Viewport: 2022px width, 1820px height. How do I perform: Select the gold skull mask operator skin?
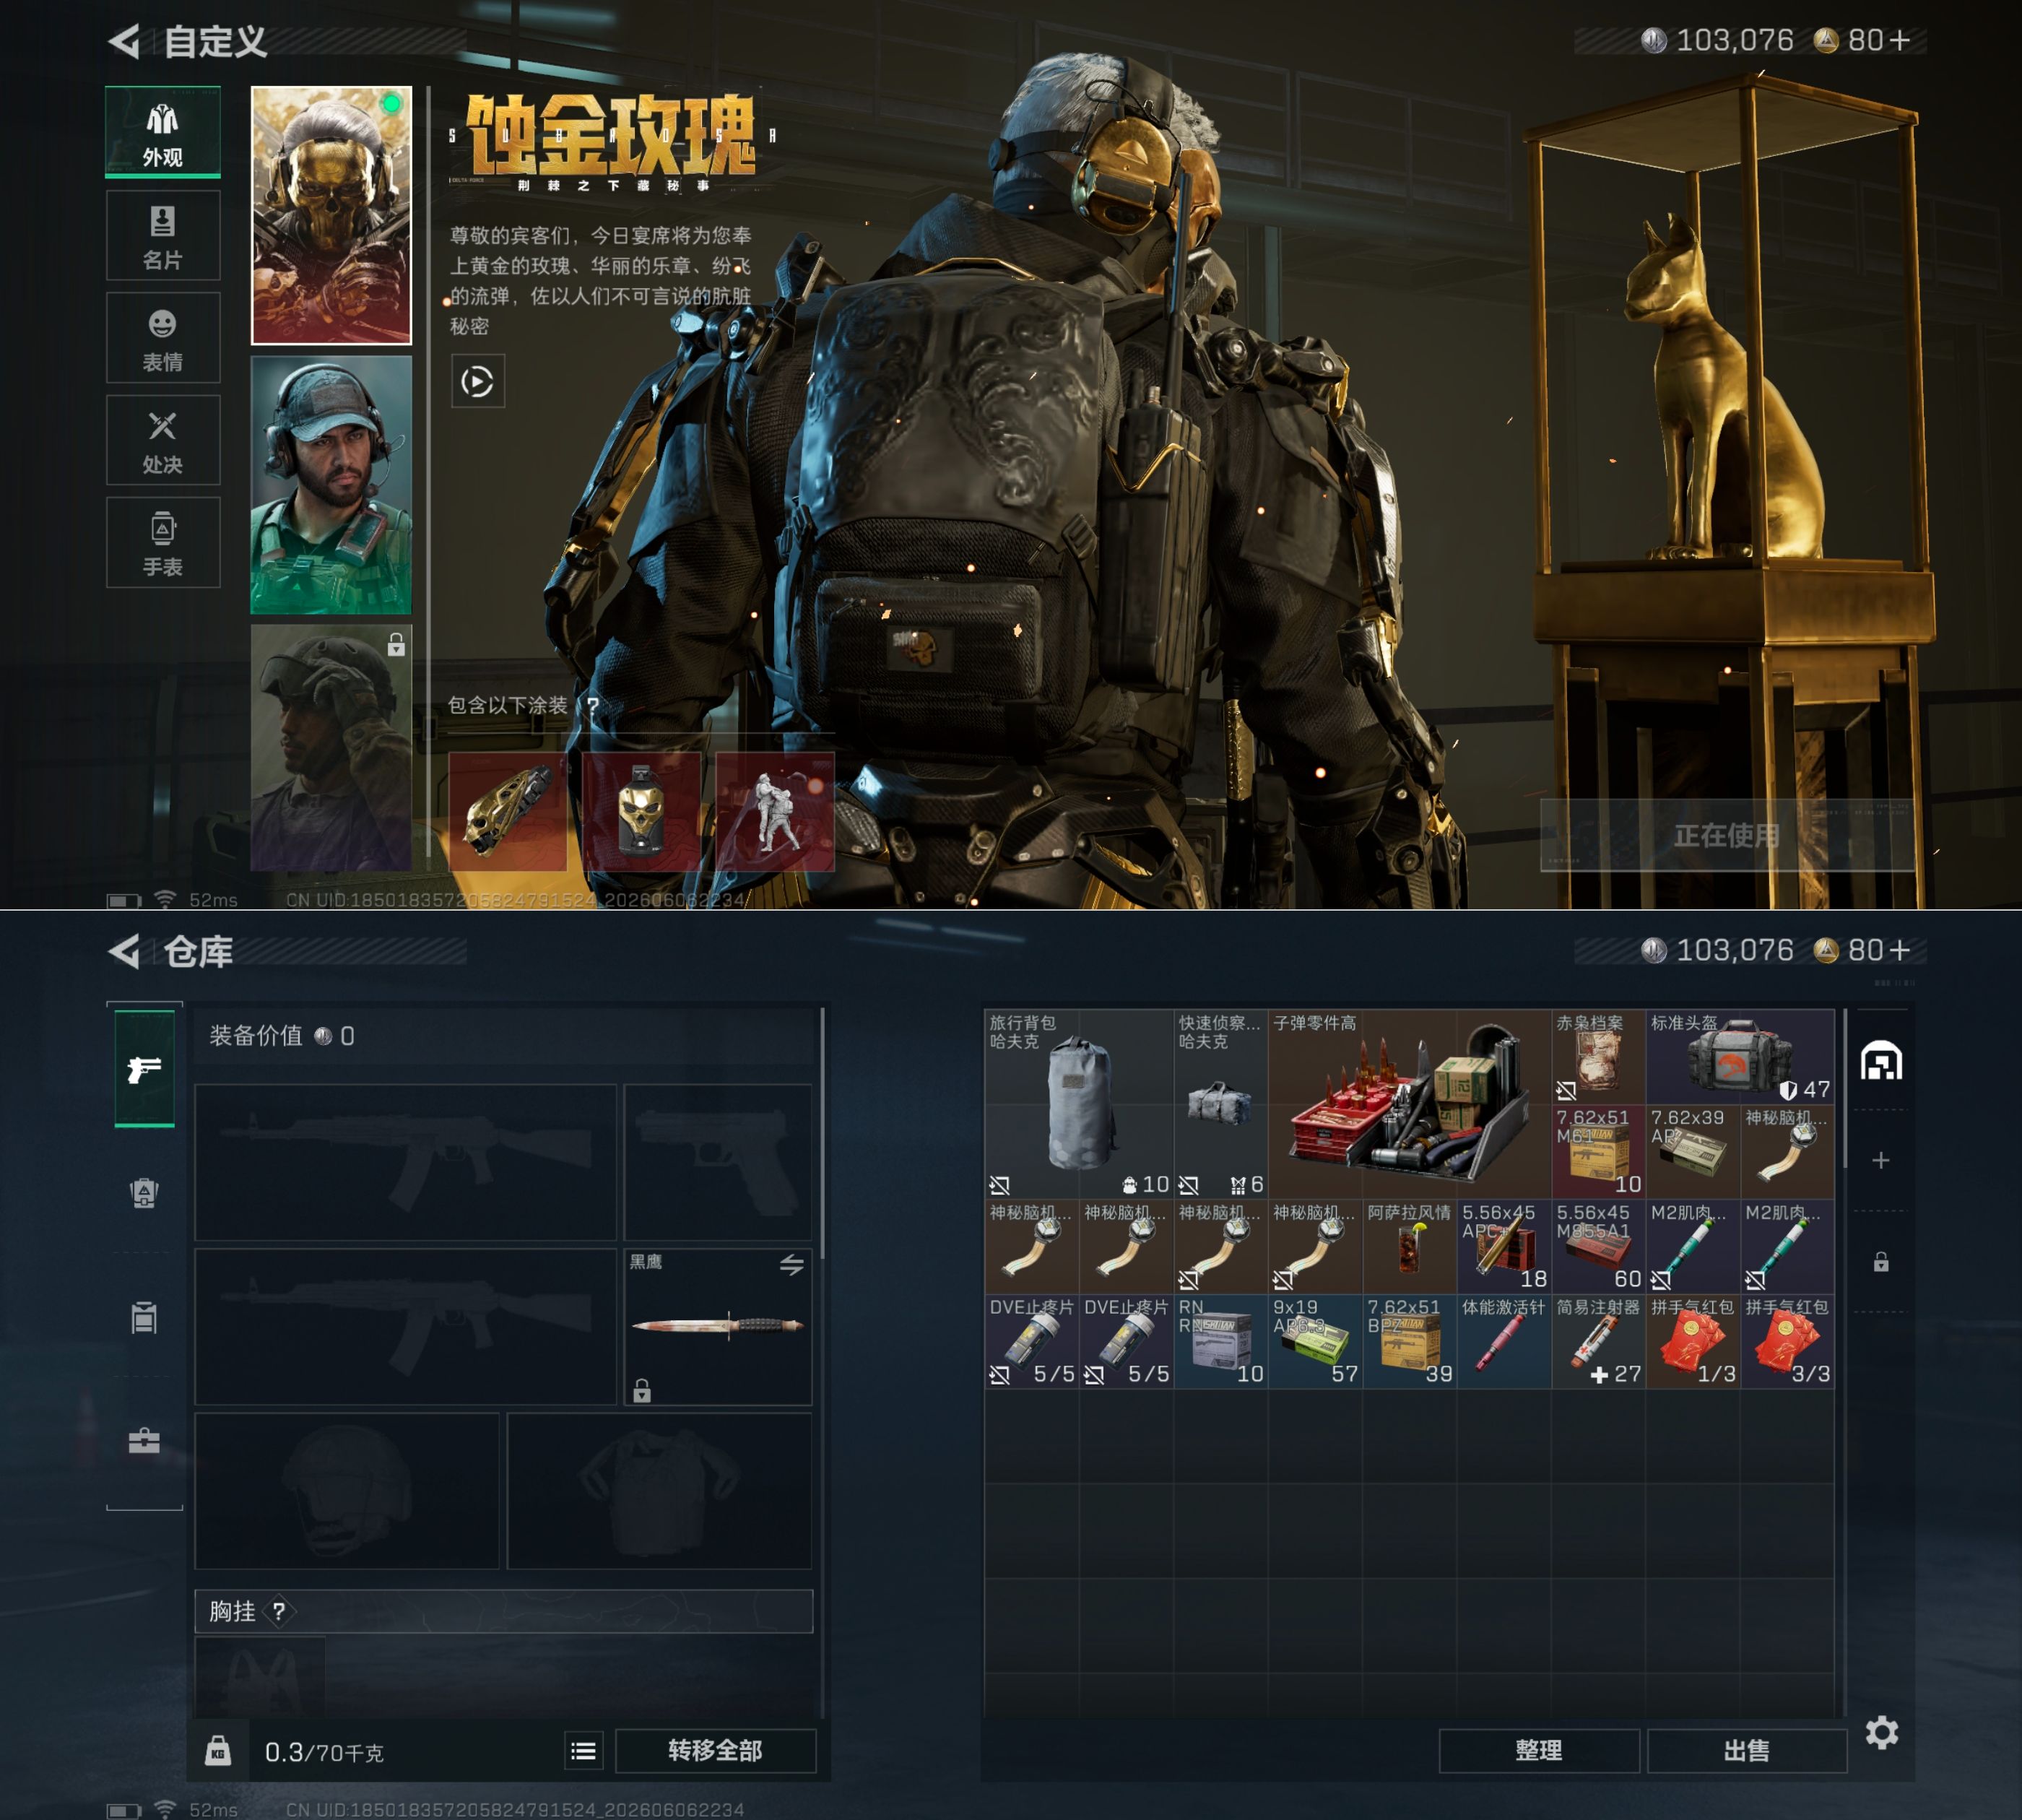tap(331, 215)
